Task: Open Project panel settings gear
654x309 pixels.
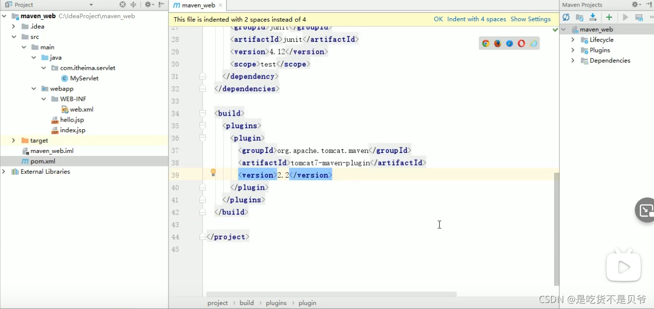Action: coord(149,5)
